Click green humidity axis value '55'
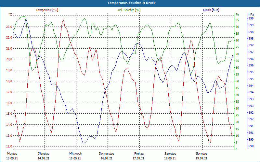 [x=237, y=75]
